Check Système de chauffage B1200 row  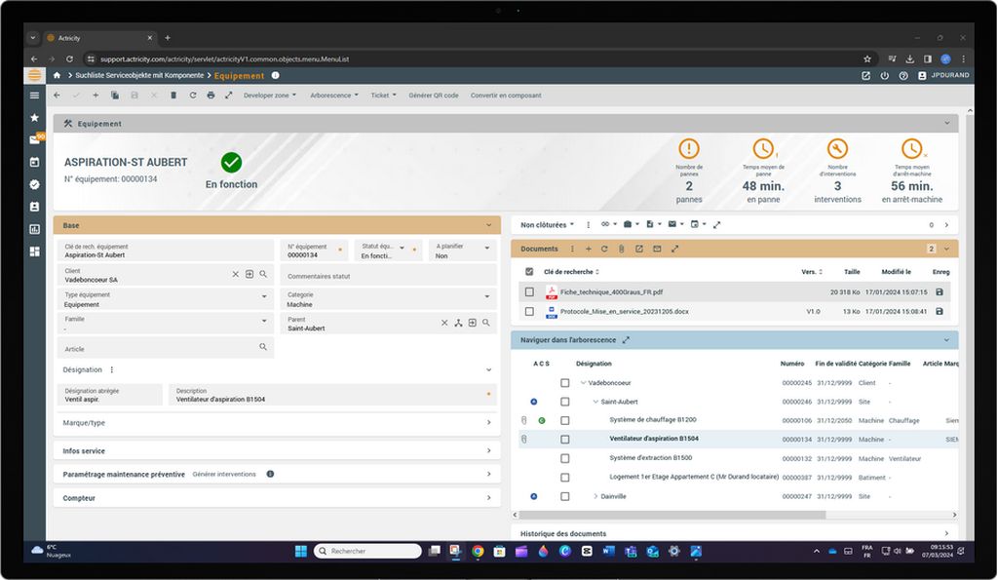pos(564,420)
